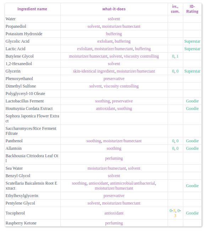The height and width of the screenshot is (233, 206).
Task: Open the Polyglyceryl-10 Oleate ingredient entry
Action: tap(25, 94)
